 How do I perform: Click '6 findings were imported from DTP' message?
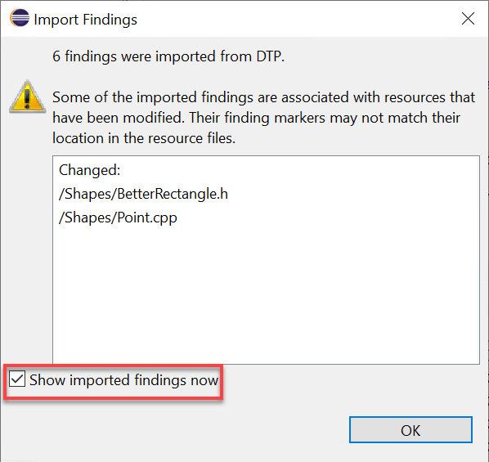168,56
